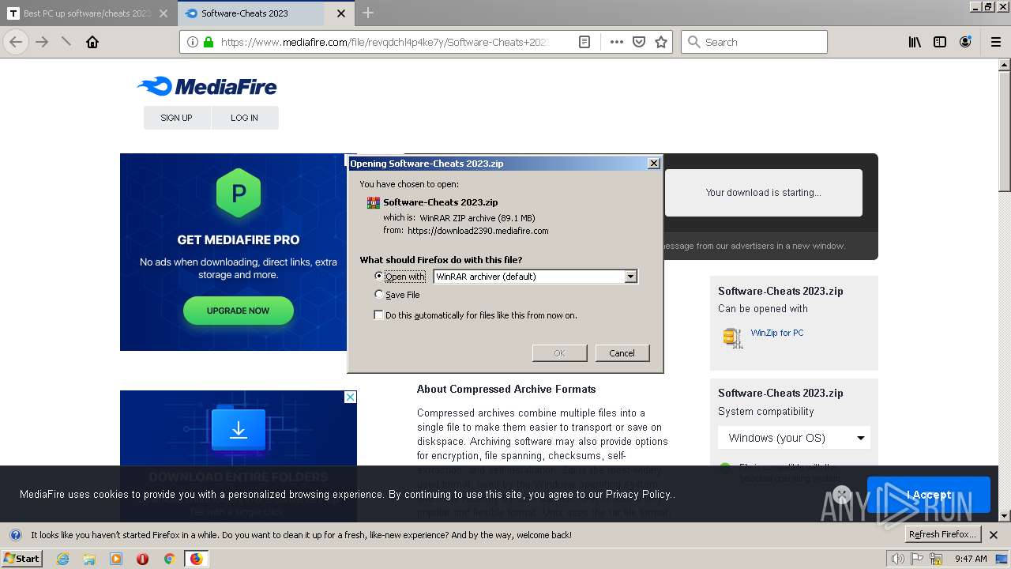Save page to Pocket

(x=639, y=42)
